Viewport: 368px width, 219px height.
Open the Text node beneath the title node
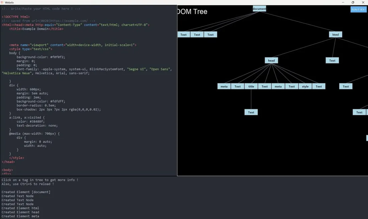coord(251,112)
